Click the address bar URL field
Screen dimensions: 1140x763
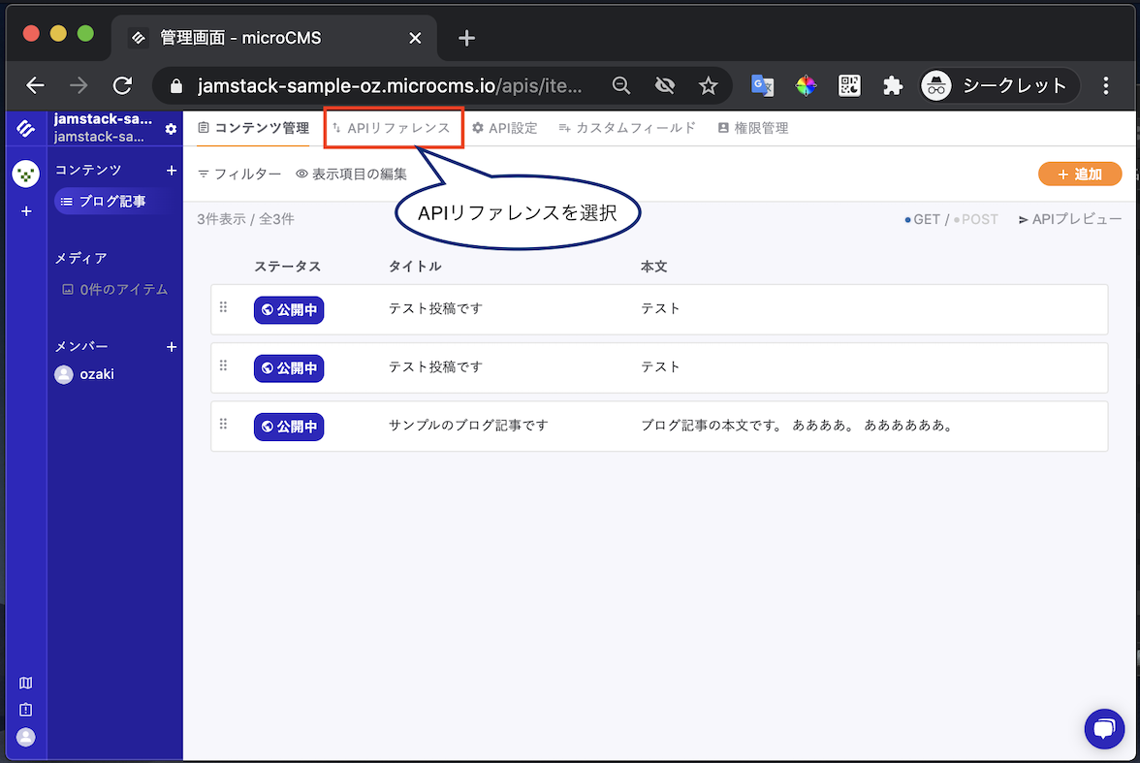tap(390, 86)
